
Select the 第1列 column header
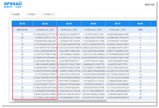click(22, 24)
